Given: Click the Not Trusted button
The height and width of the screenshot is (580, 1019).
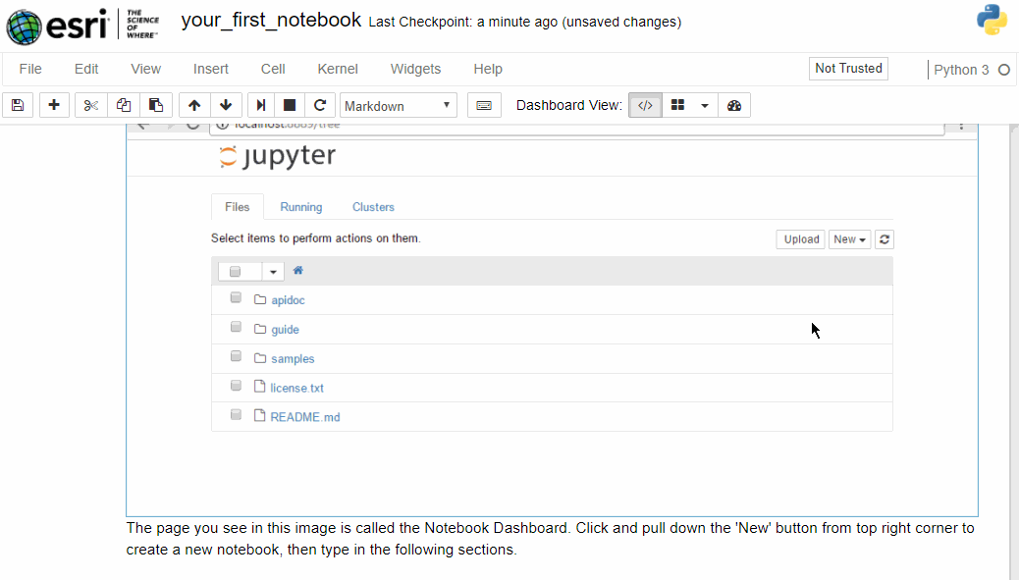Looking at the screenshot, I should click(x=848, y=68).
